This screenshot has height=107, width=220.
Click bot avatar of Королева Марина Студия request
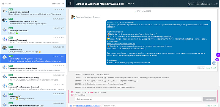pyautogui.click(x=5, y=67)
